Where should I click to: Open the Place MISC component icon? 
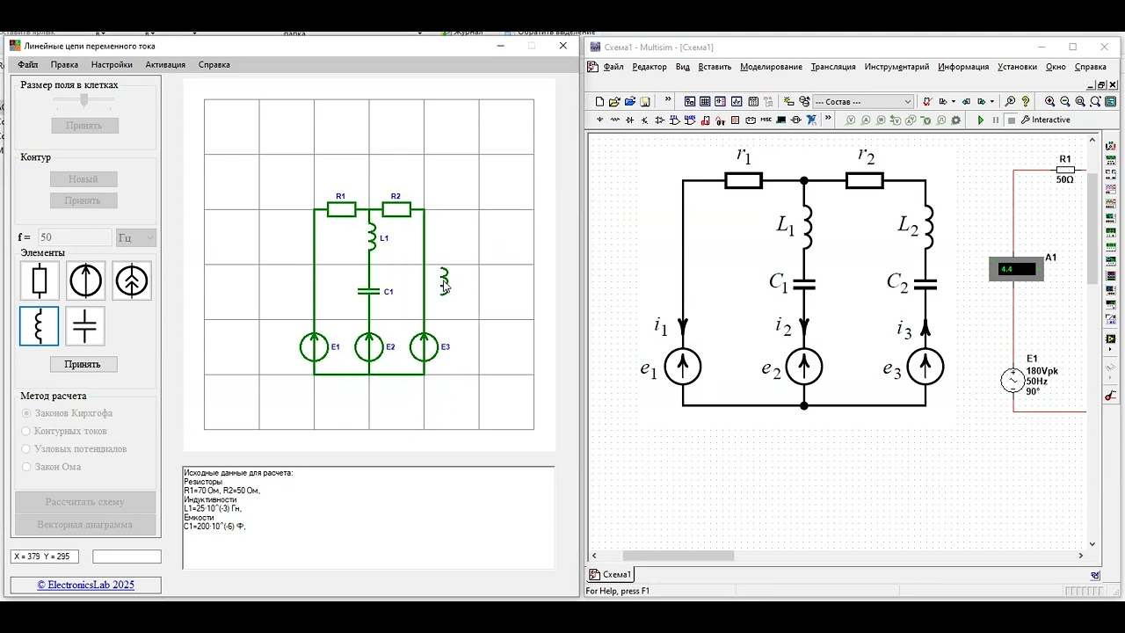[x=766, y=120]
